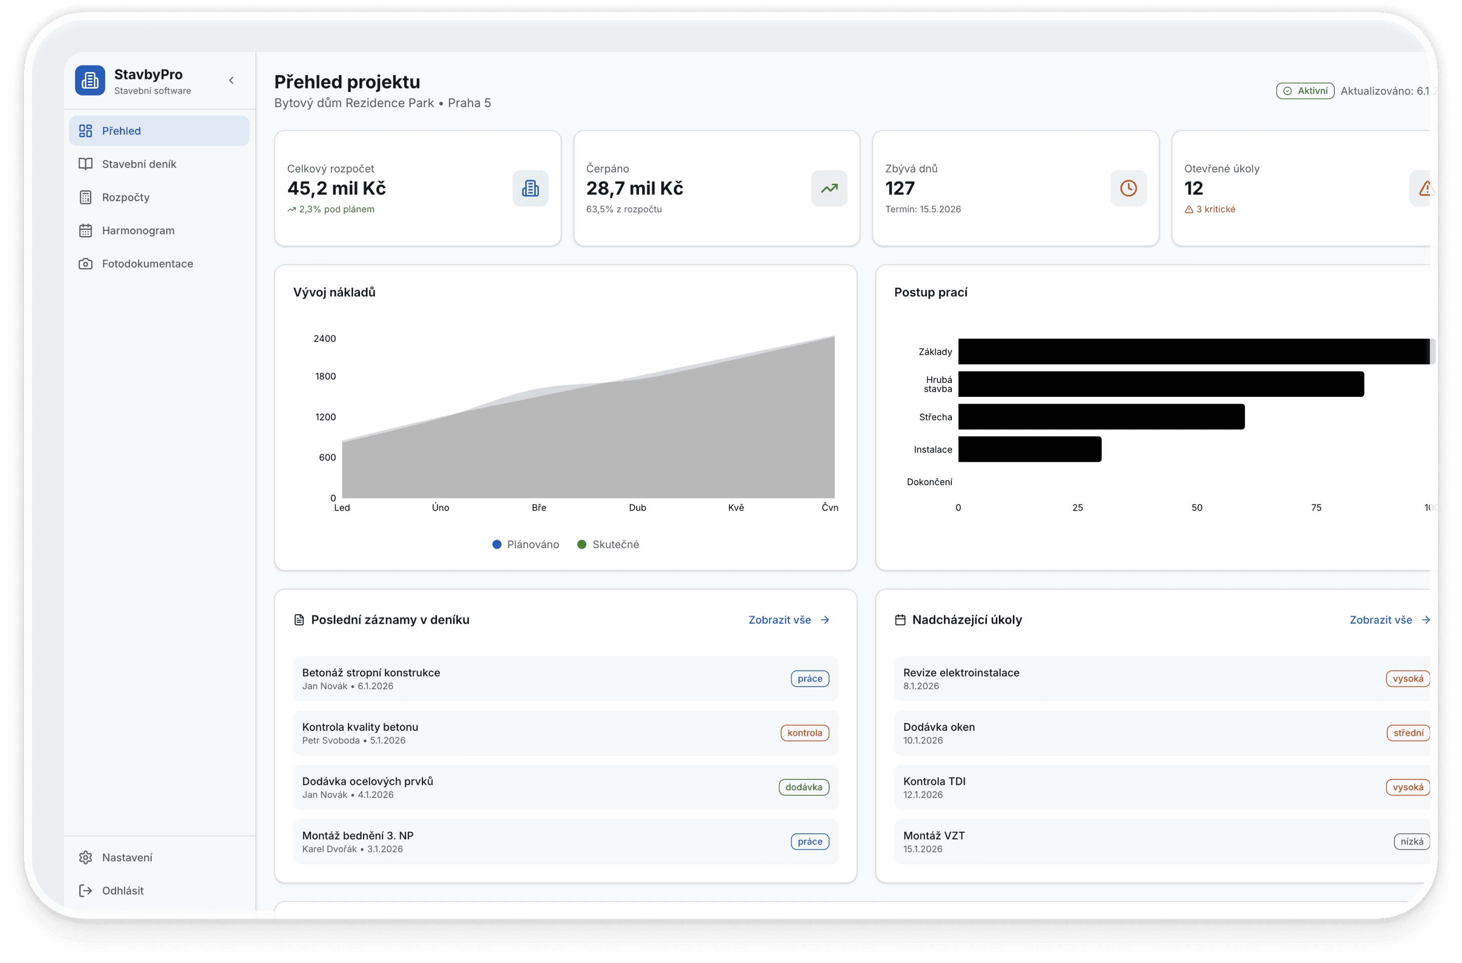Click the Odhlásit logout icon
This screenshot has width=1462, height=963.
click(86, 890)
